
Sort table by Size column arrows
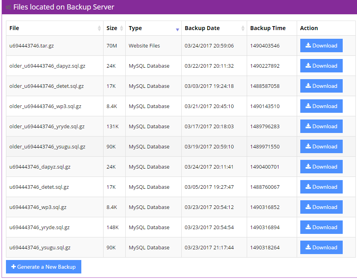[x=121, y=28]
